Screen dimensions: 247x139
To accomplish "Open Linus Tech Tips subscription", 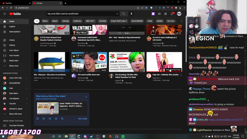I will click(x=14, y=78).
